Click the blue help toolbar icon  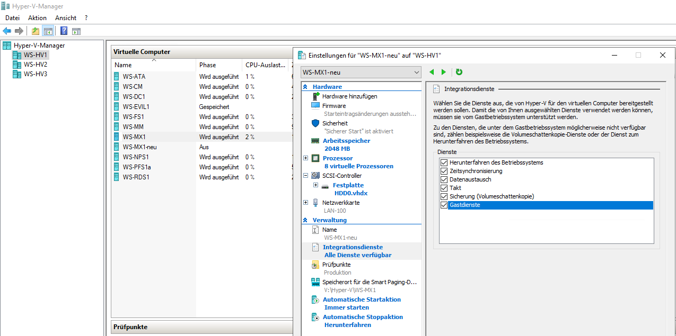[x=64, y=31]
